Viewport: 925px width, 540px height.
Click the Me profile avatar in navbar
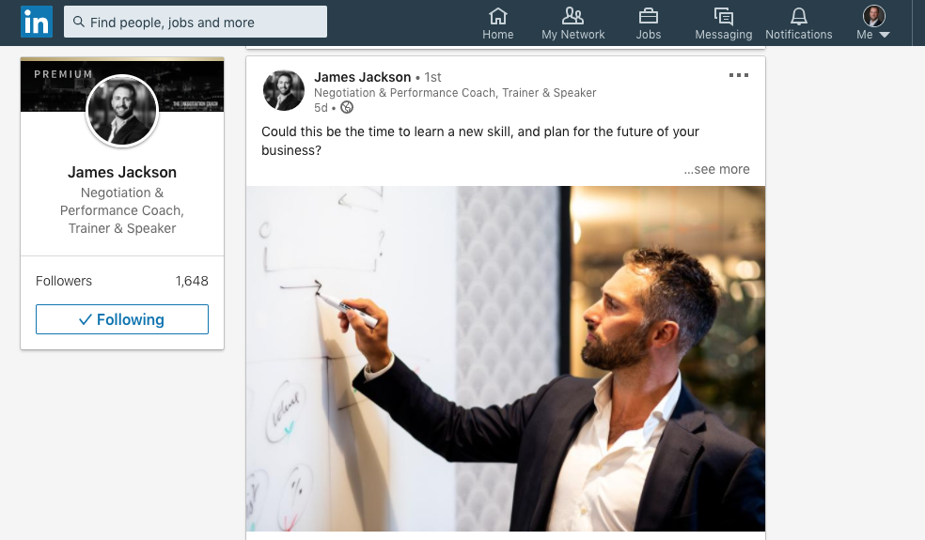(x=873, y=16)
